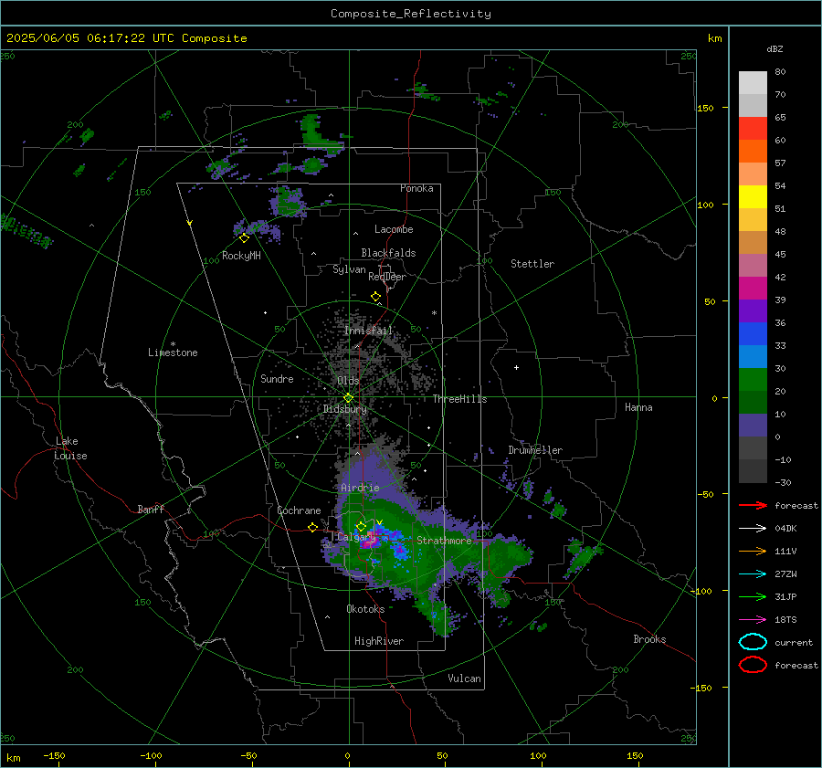Click the Strathmore city label
This screenshot has height=768, width=822.
[444, 541]
